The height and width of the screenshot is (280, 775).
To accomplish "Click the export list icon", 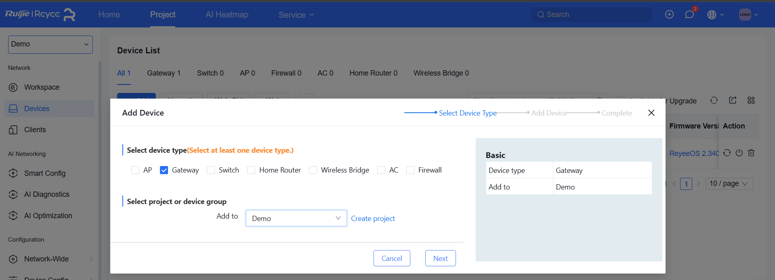I will click(733, 100).
